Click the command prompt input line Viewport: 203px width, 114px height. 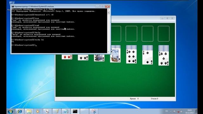(24, 45)
